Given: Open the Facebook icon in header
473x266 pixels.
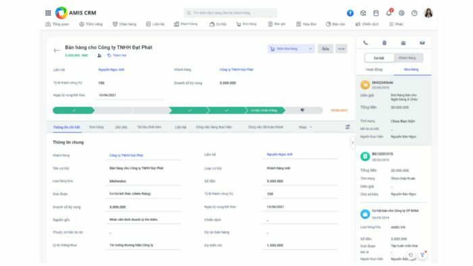Looking at the screenshot, I should click(x=350, y=13).
